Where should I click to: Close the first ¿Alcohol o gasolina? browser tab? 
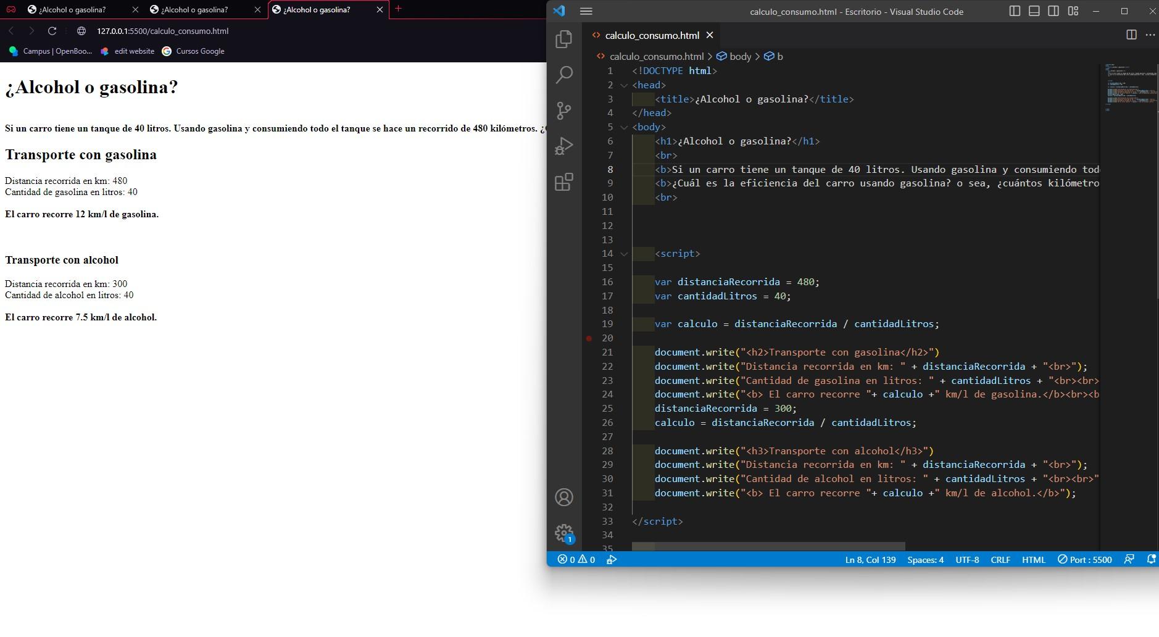[135, 10]
